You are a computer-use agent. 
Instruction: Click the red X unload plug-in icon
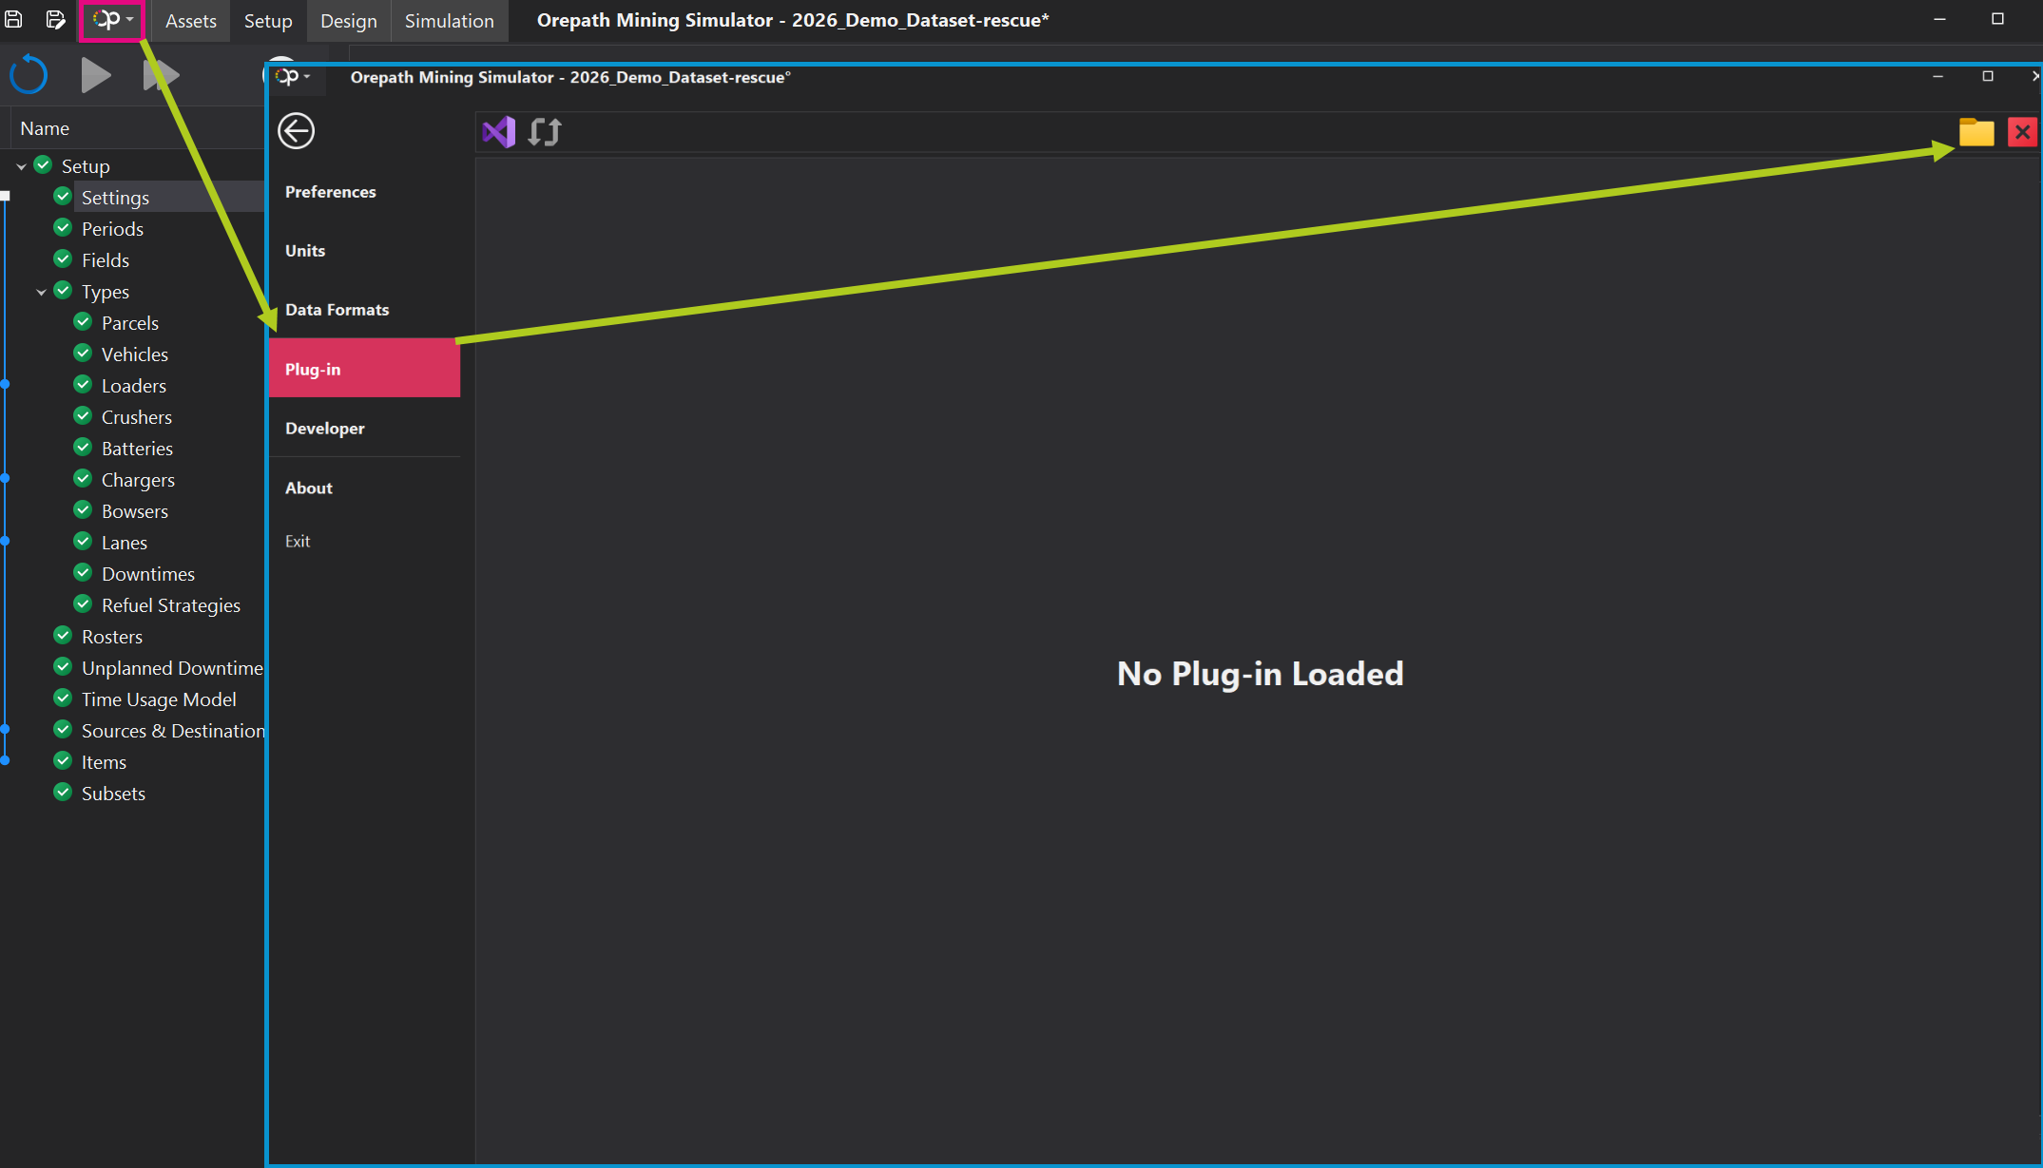(2022, 132)
